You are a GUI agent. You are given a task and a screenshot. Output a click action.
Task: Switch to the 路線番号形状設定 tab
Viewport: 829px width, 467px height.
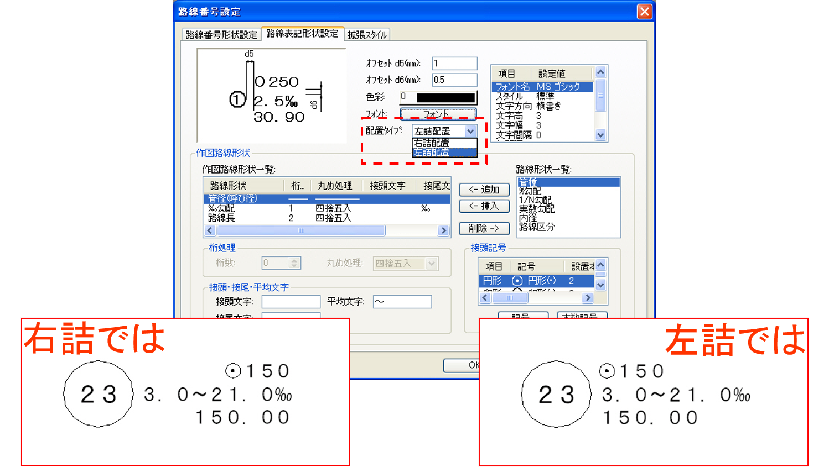(x=221, y=35)
